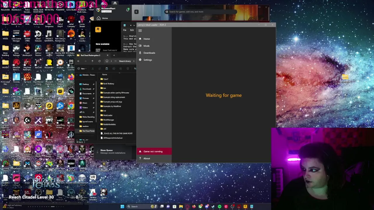
Task: Open Rockstar Launcher notifications bell
Action: pyautogui.click(x=128, y=10)
